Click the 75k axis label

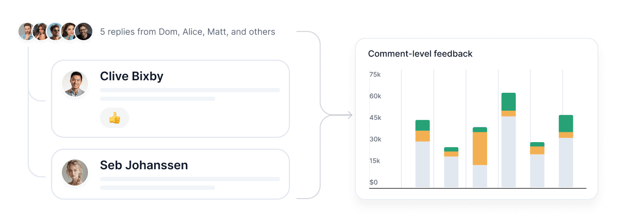pos(375,74)
